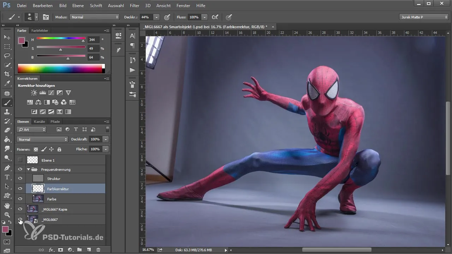Select the Dodge tool
The image size is (452, 254).
click(7, 158)
